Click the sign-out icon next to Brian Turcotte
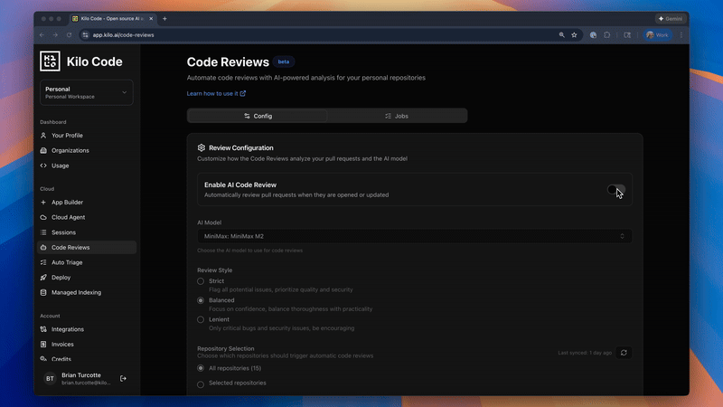 pos(123,378)
